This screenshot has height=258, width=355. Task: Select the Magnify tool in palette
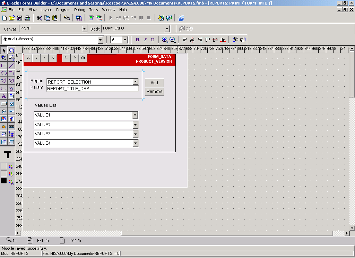click(3, 58)
